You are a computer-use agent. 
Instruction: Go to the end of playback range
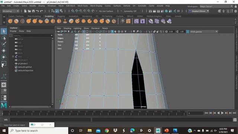(x=234, y=113)
